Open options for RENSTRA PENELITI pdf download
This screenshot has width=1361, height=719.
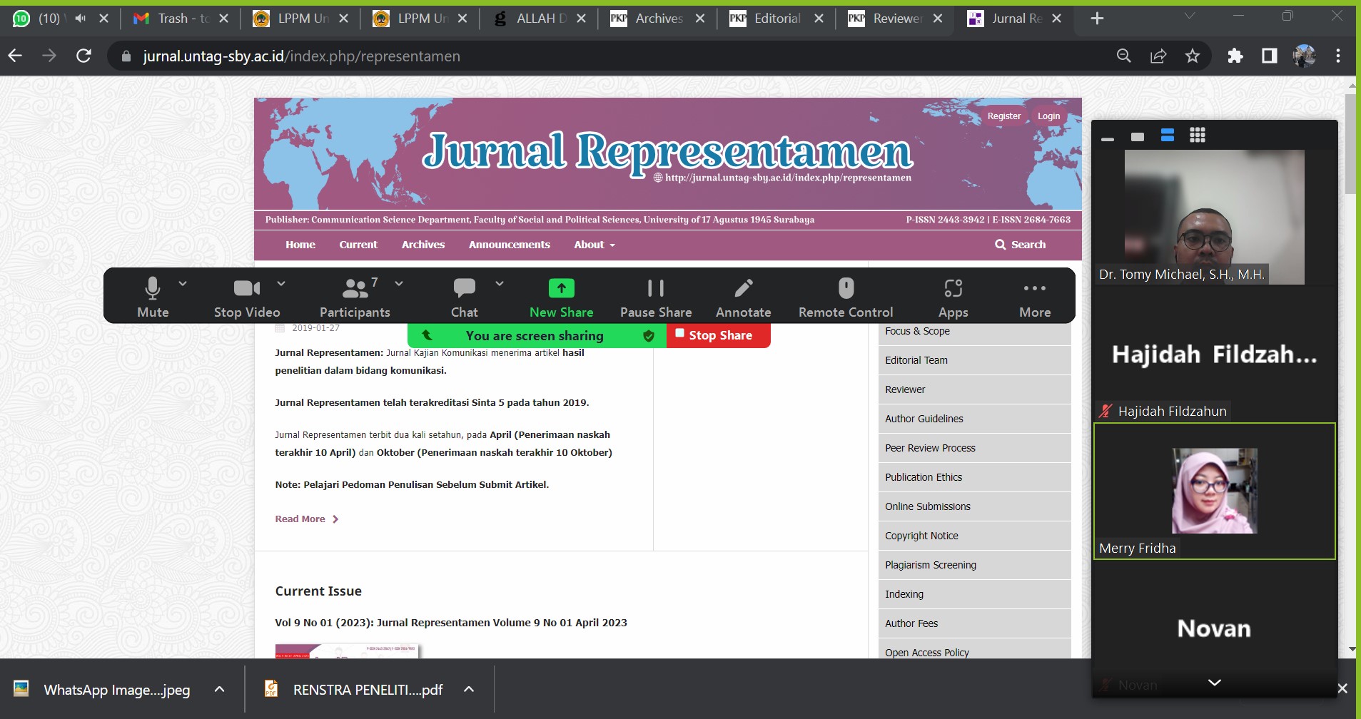pos(469,689)
